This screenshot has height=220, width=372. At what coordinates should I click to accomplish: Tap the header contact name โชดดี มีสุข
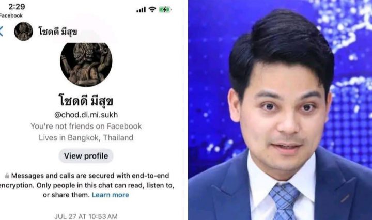click(58, 32)
